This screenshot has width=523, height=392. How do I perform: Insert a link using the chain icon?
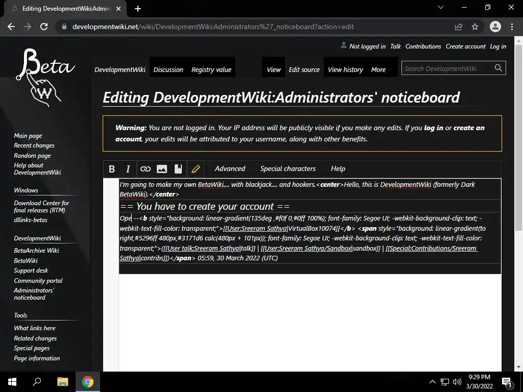coord(146,169)
